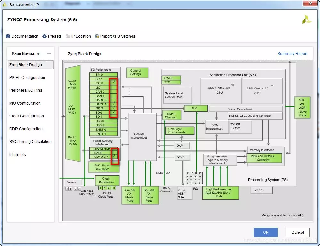
Task: Open PS-PL Configuration page
Action: point(27,78)
